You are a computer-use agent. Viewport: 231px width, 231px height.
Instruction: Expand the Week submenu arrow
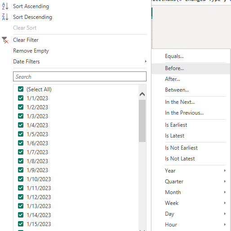click(x=225, y=203)
